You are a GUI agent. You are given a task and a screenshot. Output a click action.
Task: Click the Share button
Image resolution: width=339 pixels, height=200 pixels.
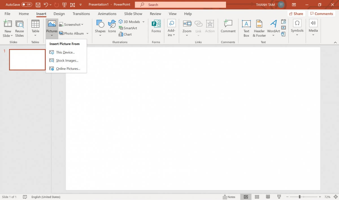pyautogui.click(x=296, y=14)
